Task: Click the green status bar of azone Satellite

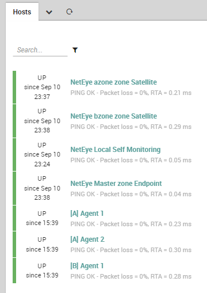Action: [x=14, y=87]
